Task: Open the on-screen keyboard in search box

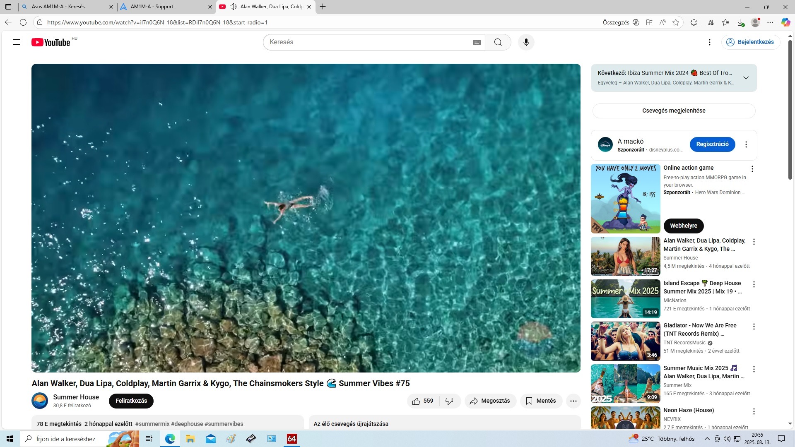Action: pos(477,42)
